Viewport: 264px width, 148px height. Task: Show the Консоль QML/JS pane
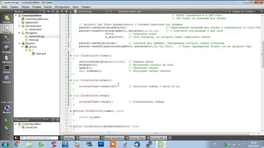[157, 138]
